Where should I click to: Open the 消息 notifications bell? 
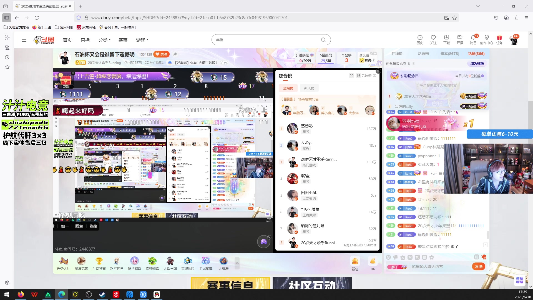click(x=473, y=39)
